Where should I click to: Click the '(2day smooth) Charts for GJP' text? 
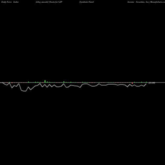click(49, 2)
